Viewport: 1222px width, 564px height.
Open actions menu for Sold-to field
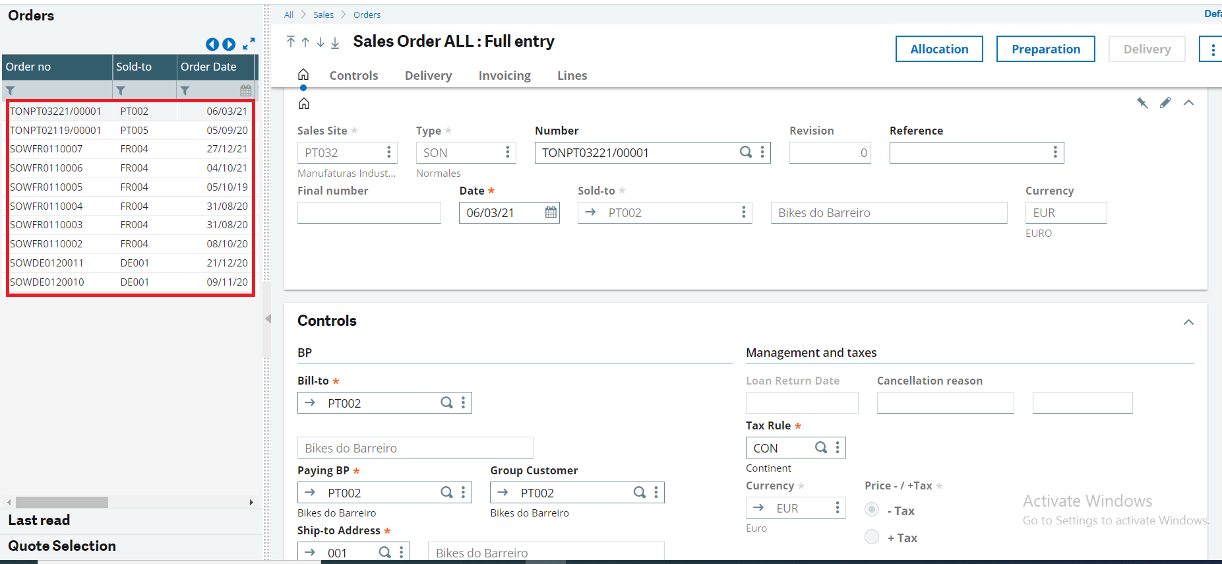(x=744, y=212)
